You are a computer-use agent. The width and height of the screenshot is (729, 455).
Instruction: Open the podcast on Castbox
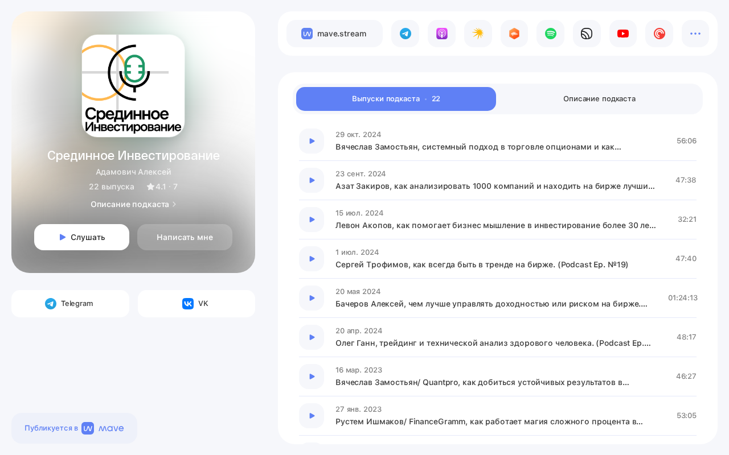(x=514, y=34)
